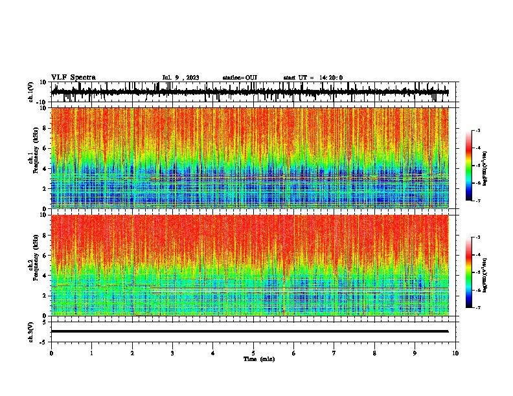Click the time axis tick label "6"

(294, 353)
